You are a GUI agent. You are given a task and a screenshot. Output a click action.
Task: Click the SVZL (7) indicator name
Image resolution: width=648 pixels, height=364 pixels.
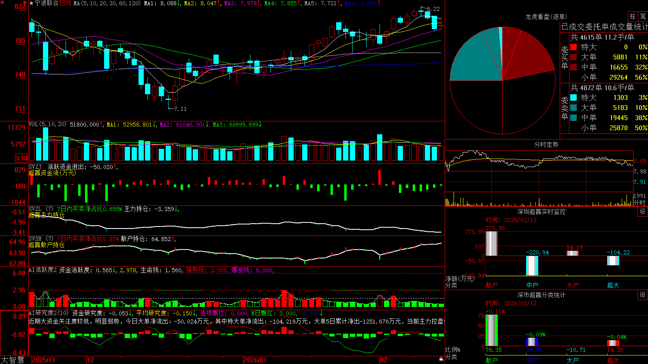(x=41, y=209)
